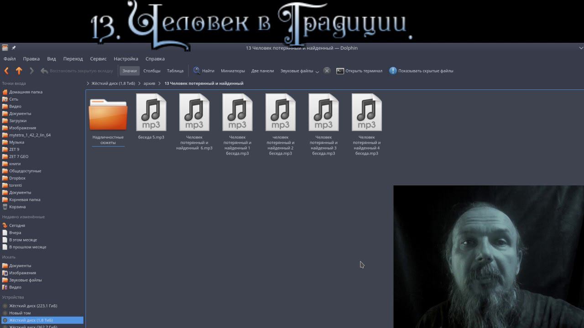Open the Справка menu
The image size is (584, 328).
tap(155, 59)
